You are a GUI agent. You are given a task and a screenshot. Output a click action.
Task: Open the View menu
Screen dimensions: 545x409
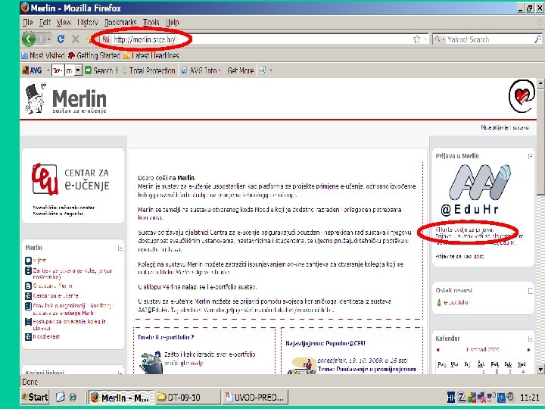pos(64,22)
